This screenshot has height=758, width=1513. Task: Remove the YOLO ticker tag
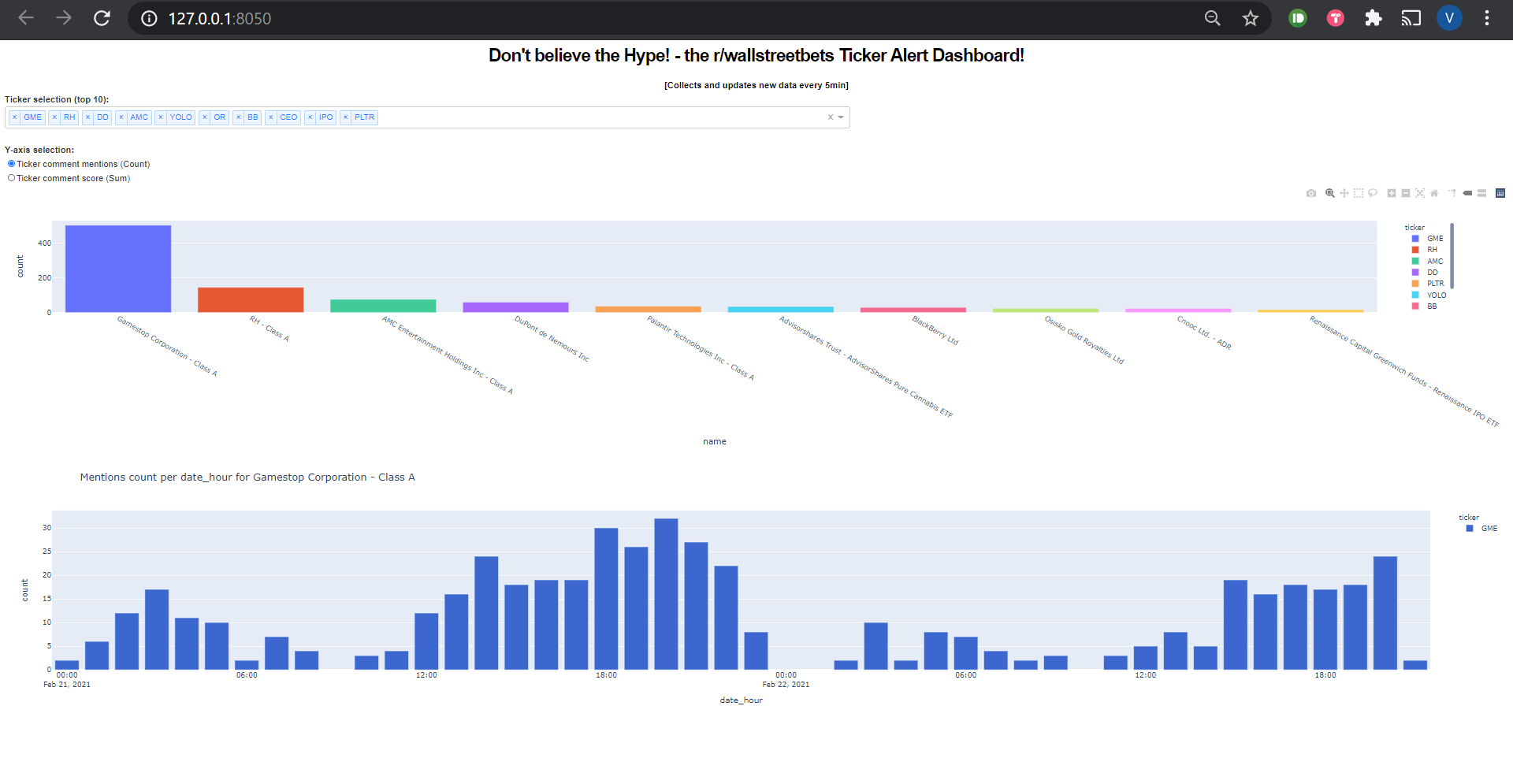[161, 117]
